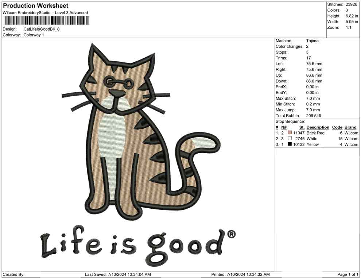Viewport: 361px width, 278px height.
Task: Click the Total Bobbin value '206.54ft'
Action: [x=313, y=116]
